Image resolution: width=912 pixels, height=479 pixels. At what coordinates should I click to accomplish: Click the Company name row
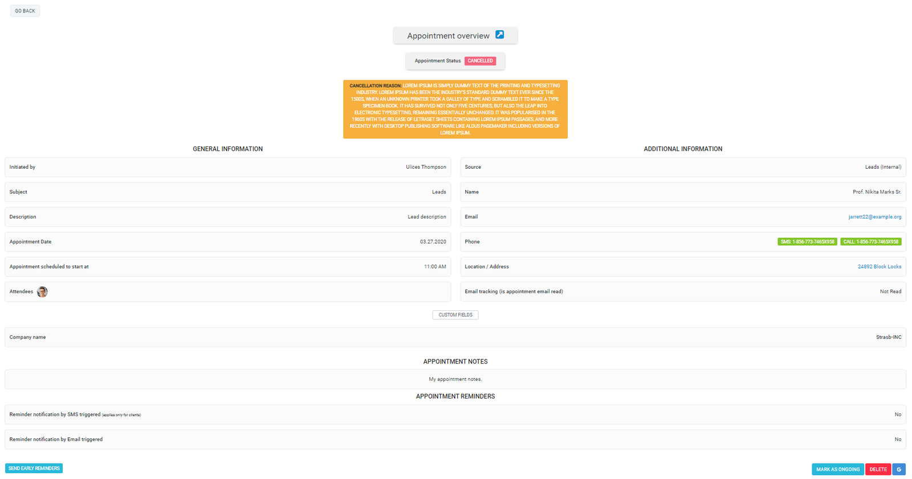(455, 338)
